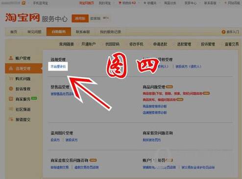
Task: Click the 违规受理 section heading
Action: click(58, 59)
